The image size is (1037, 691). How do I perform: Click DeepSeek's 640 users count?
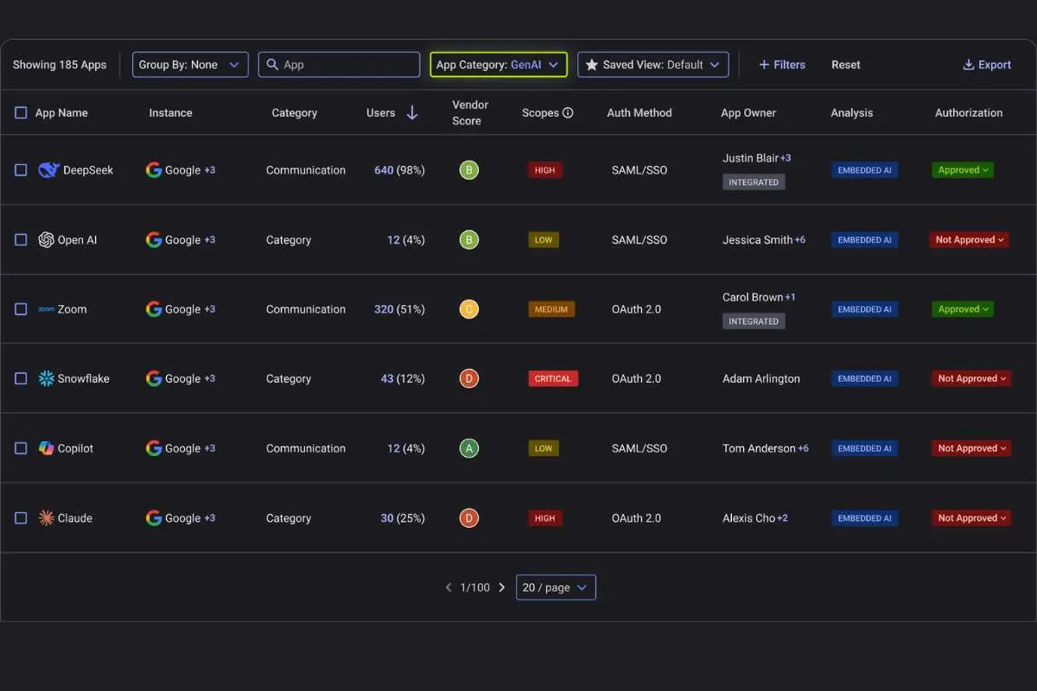384,170
